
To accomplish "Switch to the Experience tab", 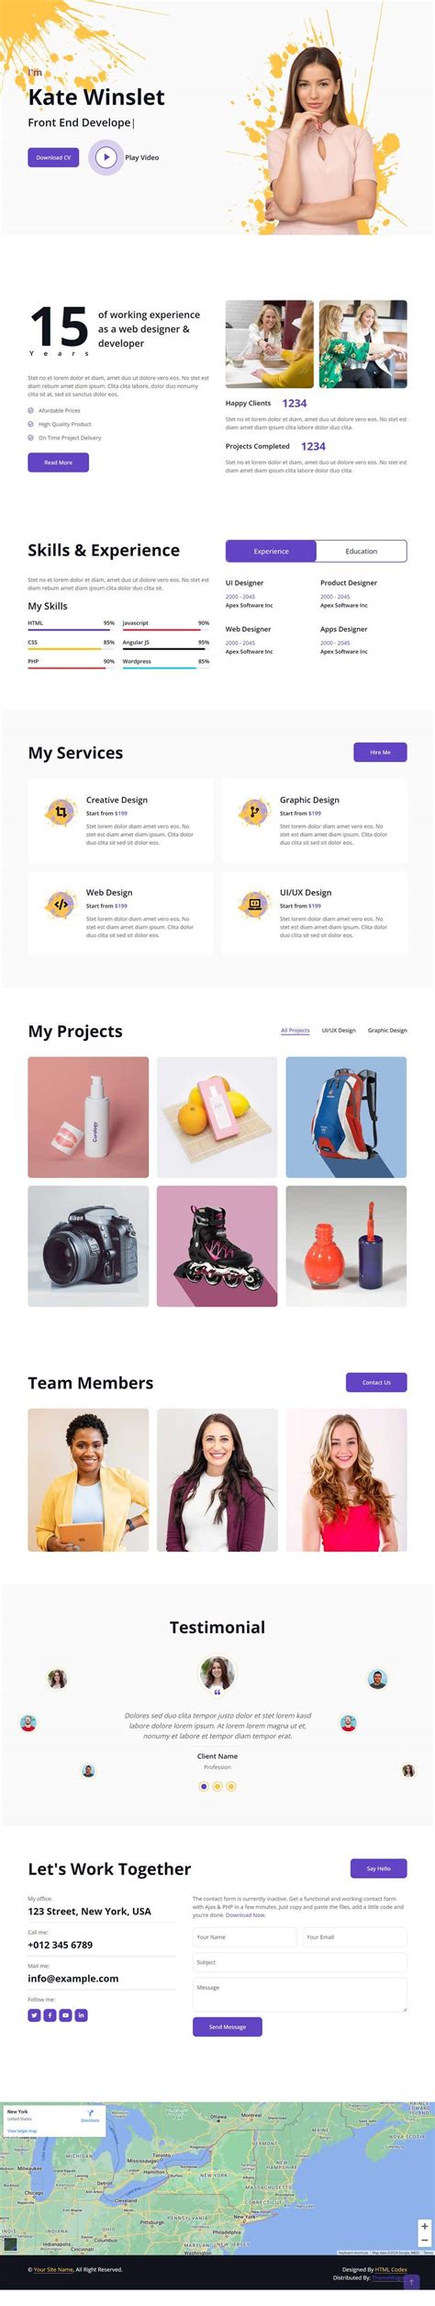I will click(x=271, y=551).
